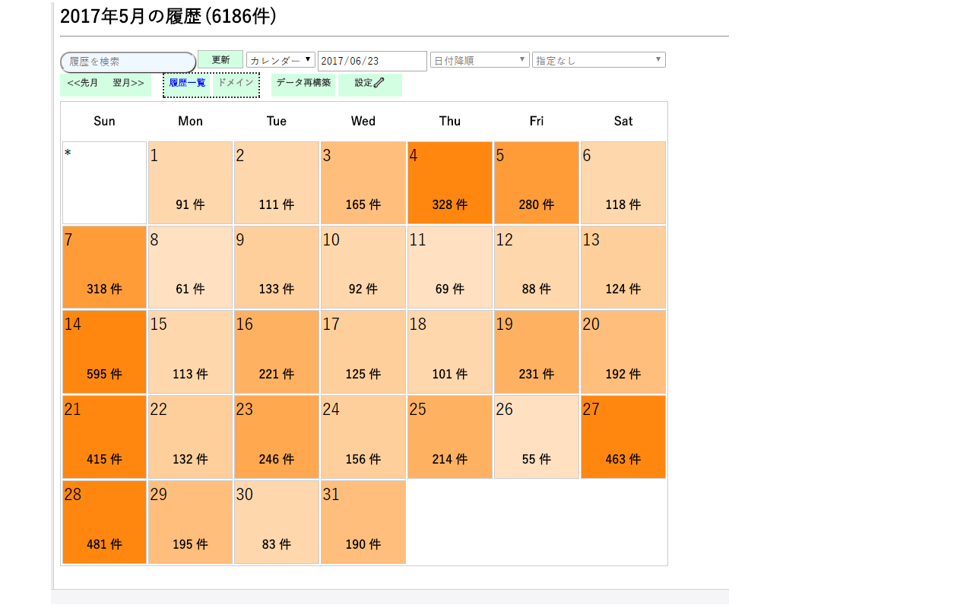The width and height of the screenshot is (973, 608).
Task: Open May 8 cell with 61 件
Action: coord(190,267)
